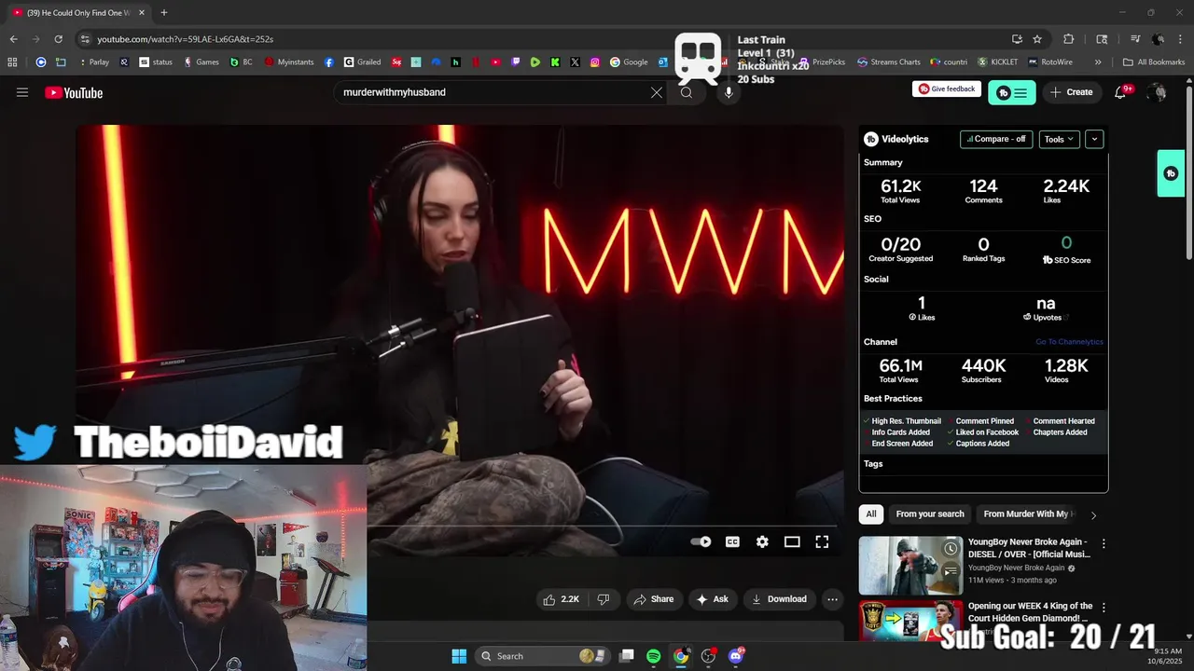The width and height of the screenshot is (1194, 671).
Task: Switch to theater mode
Action: (x=792, y=541)
